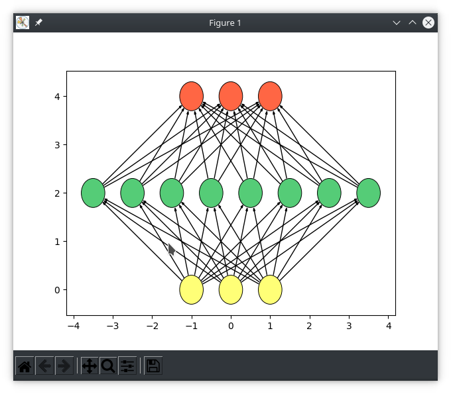Open the Configure subplots sliders icon
Screen dimensions: 451x394
127,366
